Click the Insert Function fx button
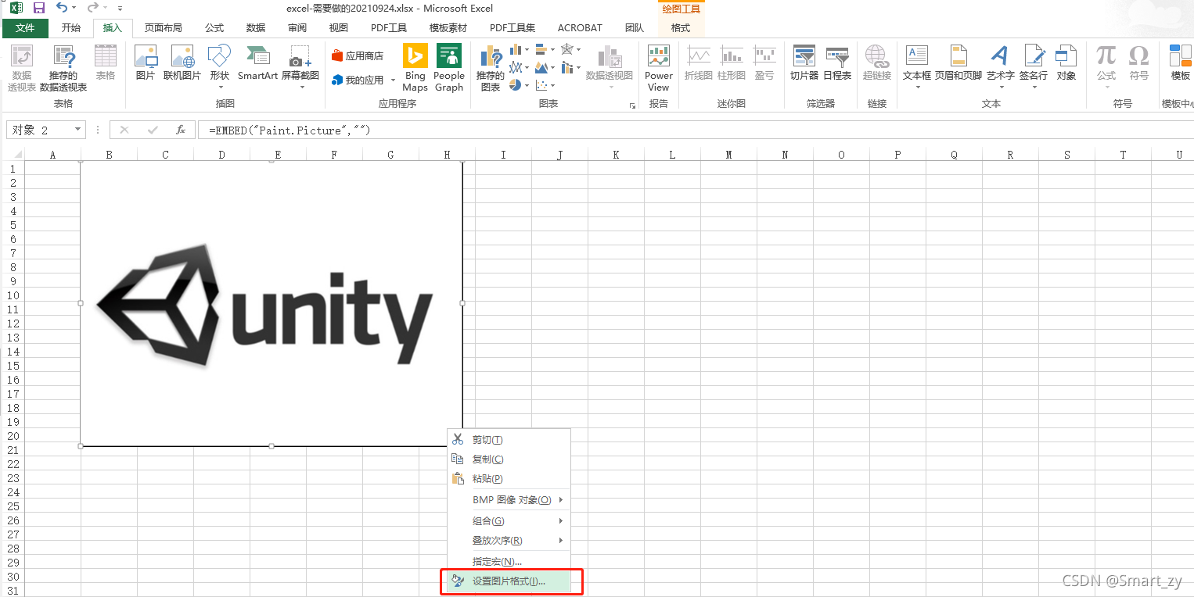The height and width of the screenshot is (597, 1194). (x=181, y=130)
